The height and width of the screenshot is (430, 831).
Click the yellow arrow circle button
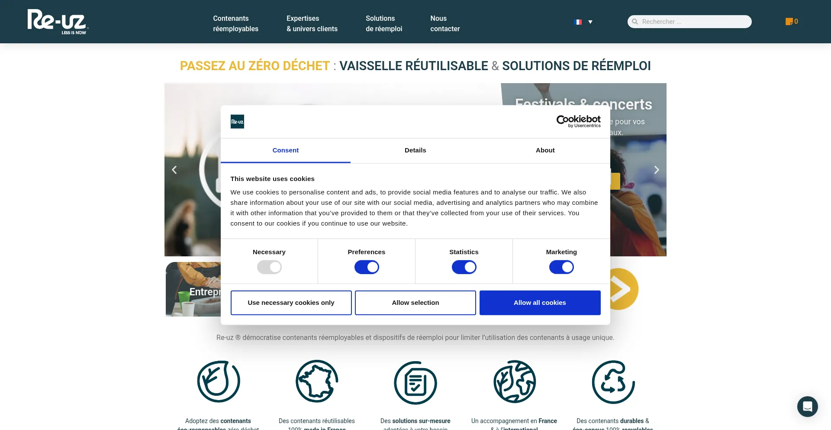pyautogui.click(x=624, y=289)
